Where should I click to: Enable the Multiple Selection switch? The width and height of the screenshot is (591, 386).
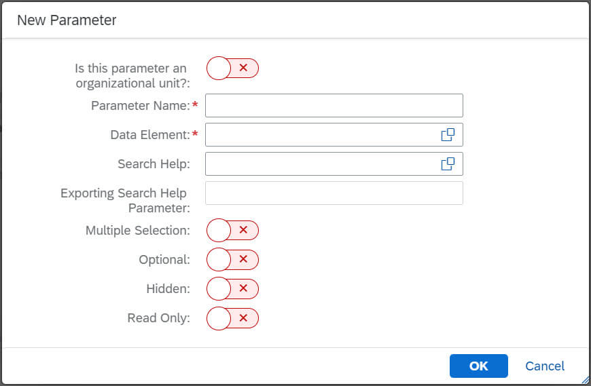(232, 230)
